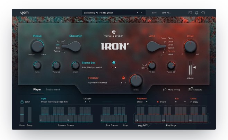Select Soft character
This screenshot has width=228, height=140.
tap(58, 45)
